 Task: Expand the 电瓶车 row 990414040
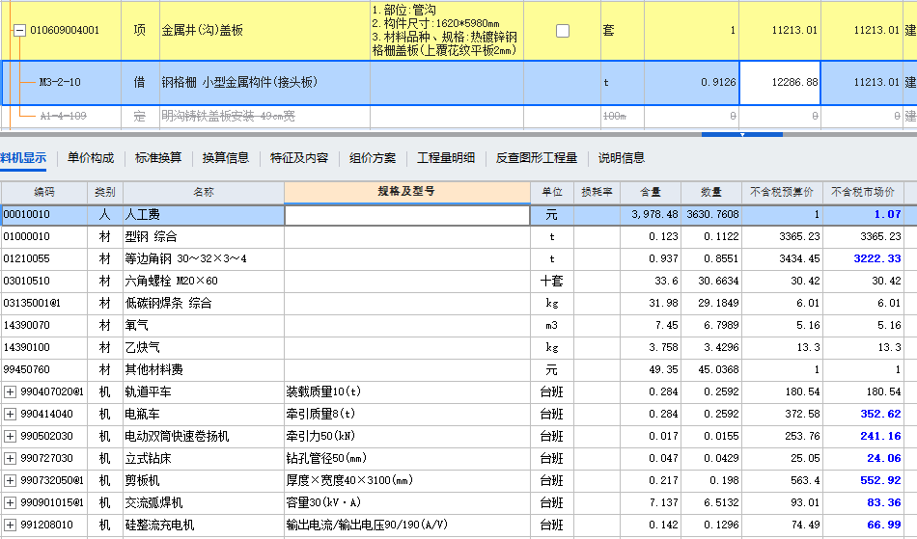(x=10, y=414)
